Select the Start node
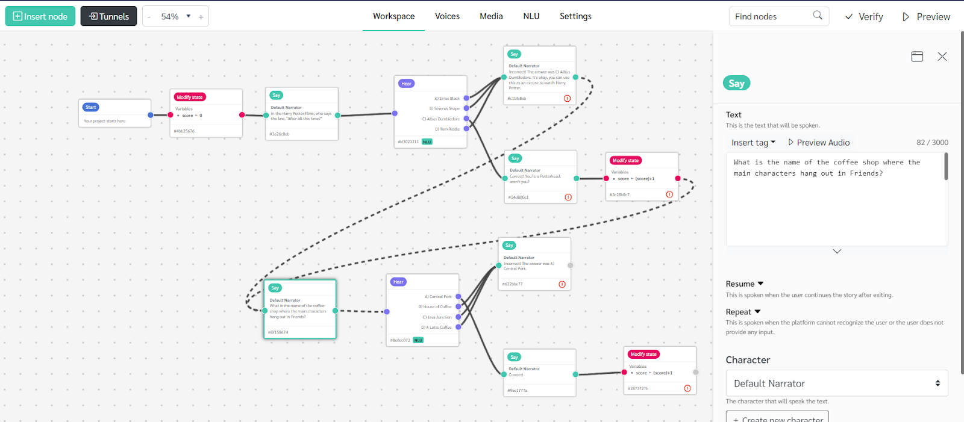 point(114,113)
